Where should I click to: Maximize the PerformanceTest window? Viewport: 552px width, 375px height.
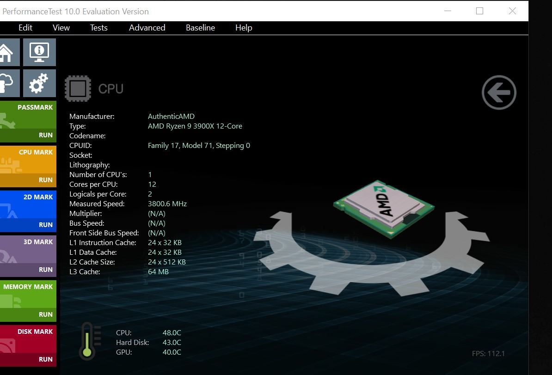point(479,11)
